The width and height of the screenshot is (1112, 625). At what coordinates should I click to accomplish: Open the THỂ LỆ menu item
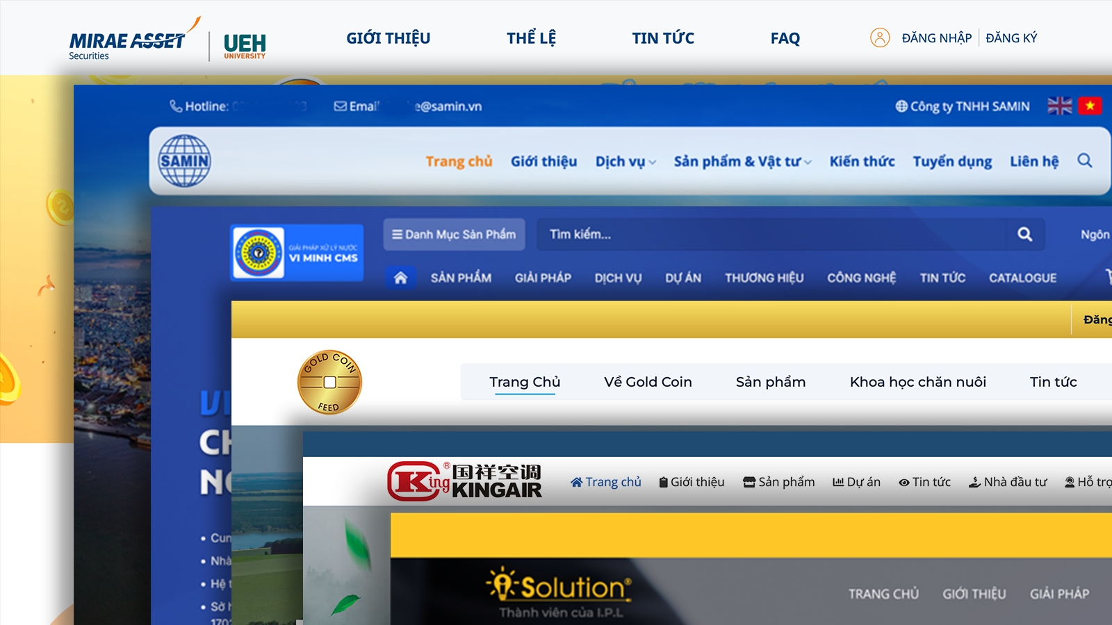[531, 38]
